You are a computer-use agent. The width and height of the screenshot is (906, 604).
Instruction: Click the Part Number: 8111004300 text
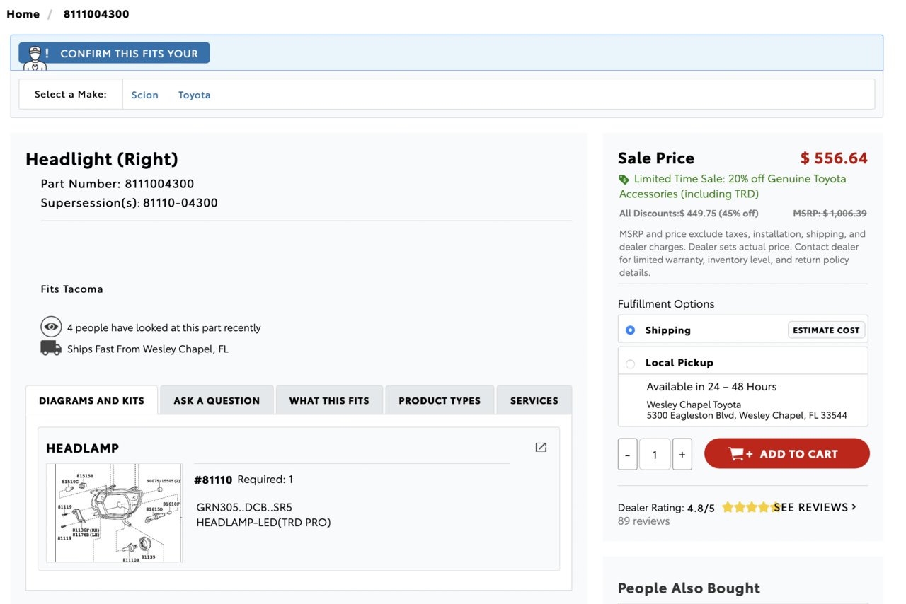pyautogui.click(x=117, y=184)
